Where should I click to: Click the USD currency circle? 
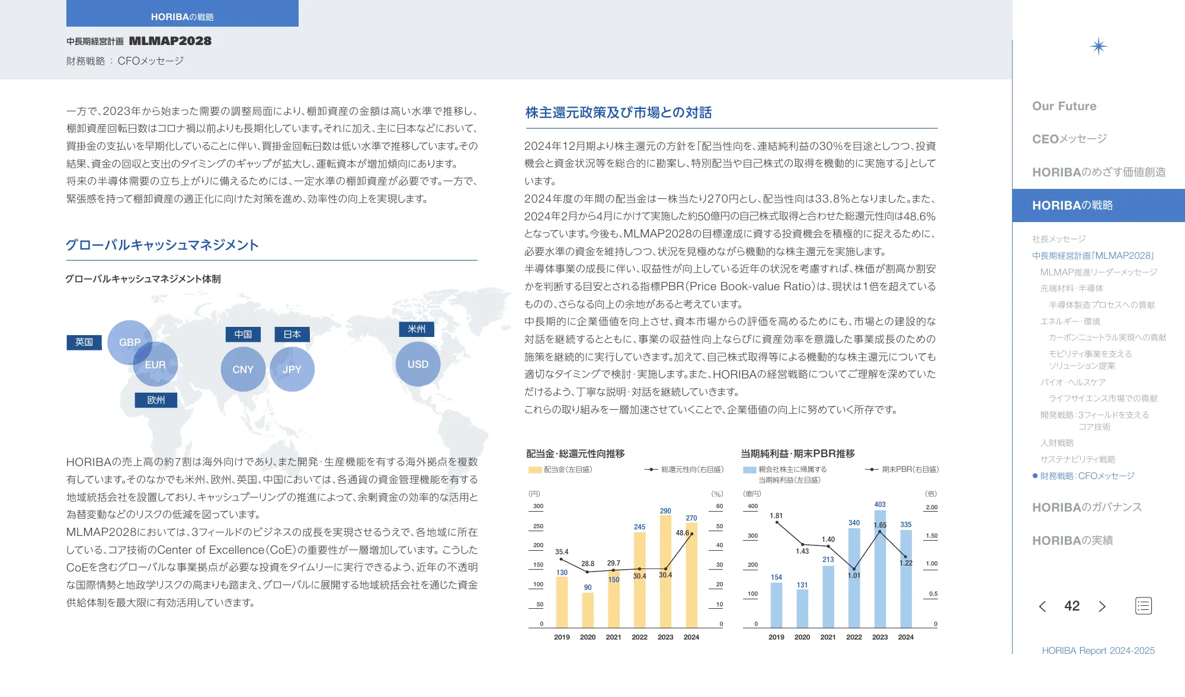418,364
